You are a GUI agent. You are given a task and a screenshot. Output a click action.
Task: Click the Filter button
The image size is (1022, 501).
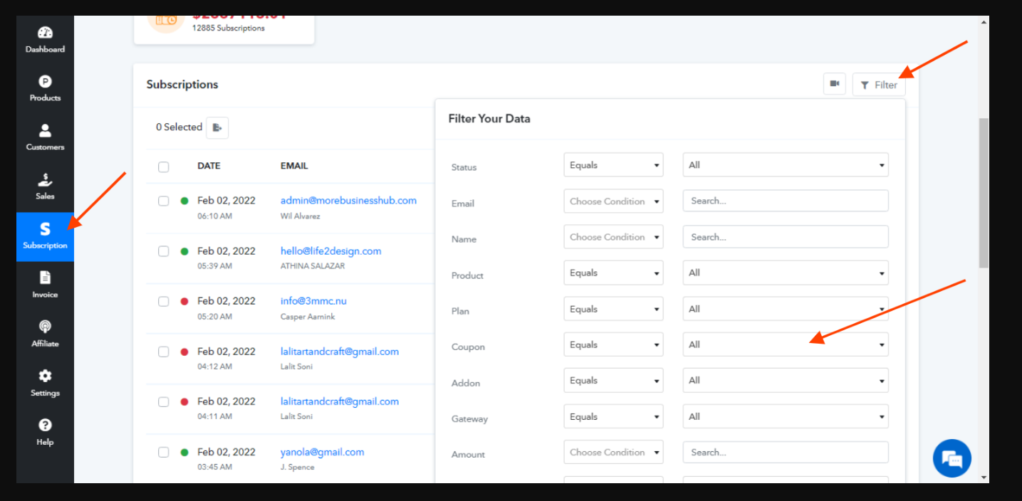coord(879,85)
